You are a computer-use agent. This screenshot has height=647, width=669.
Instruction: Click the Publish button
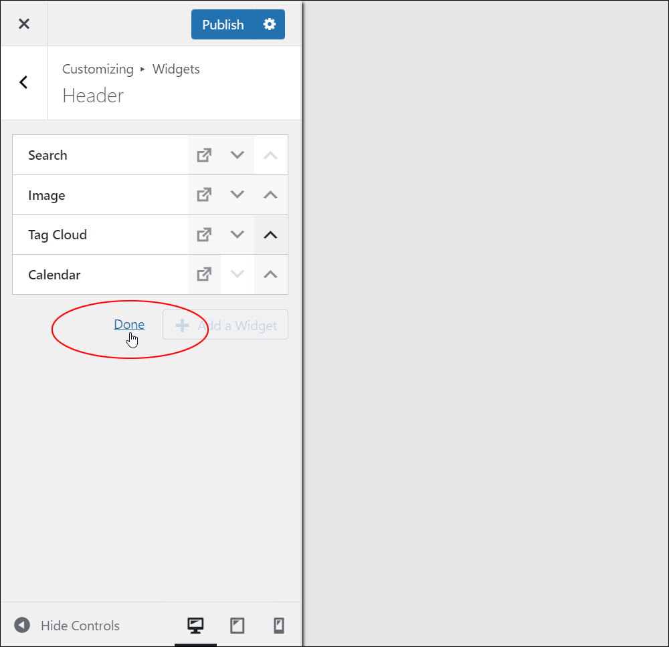(x=223, y=24)
